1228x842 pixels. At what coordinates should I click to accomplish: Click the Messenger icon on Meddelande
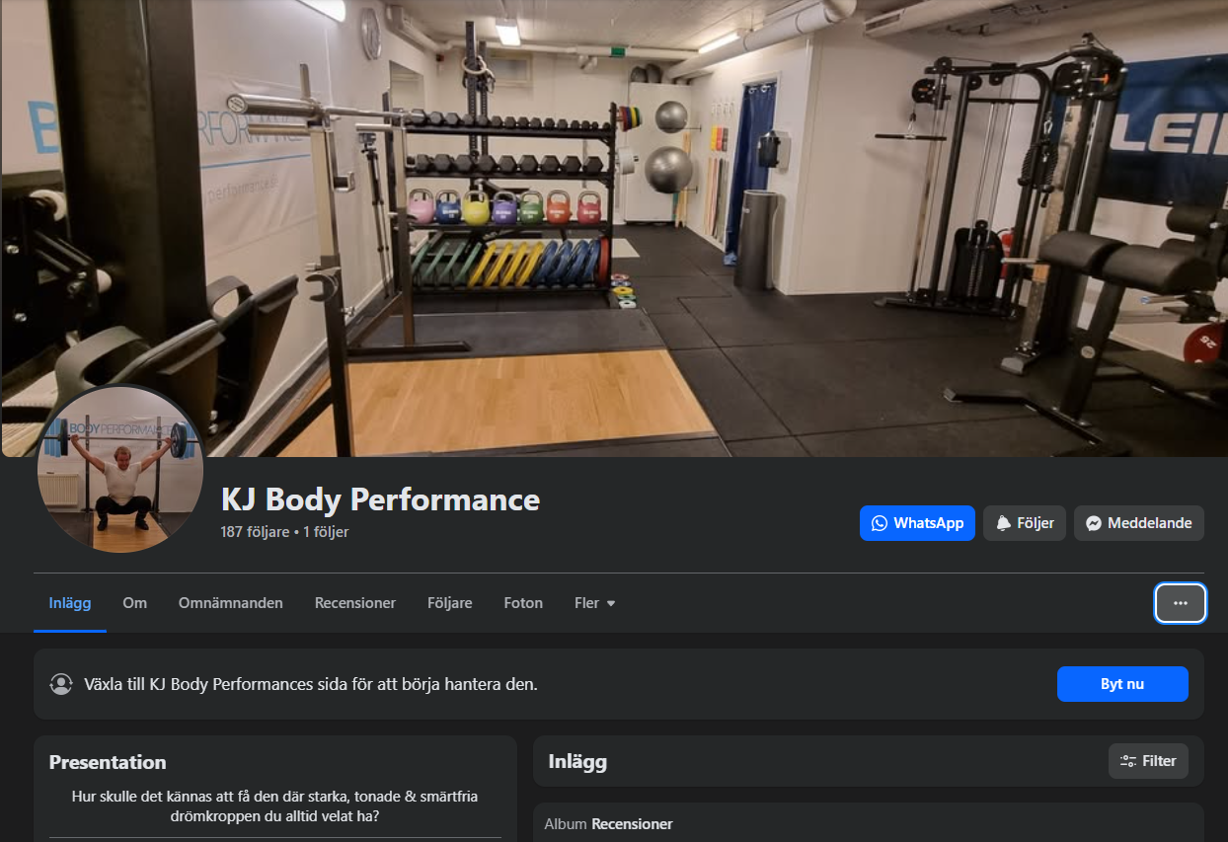click(x=1094, y=523)
